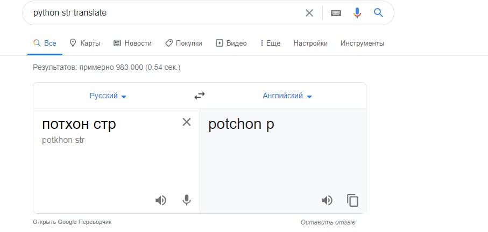Open the Английский target language dropdown
Screen dimensions: 488x232
pos(287,96)
